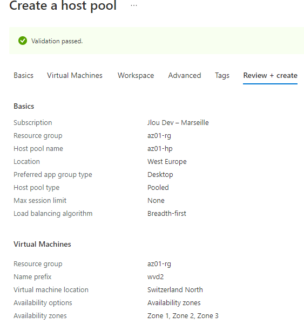This screenshot has width=304, height=323.
Task: Click the Validation passed message
Action: click(x=57, y=41)
